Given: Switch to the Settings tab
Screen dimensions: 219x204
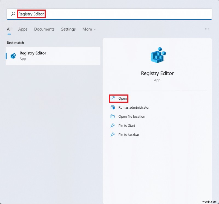Looking at the screenshot, I should click(x=68, y=29).
